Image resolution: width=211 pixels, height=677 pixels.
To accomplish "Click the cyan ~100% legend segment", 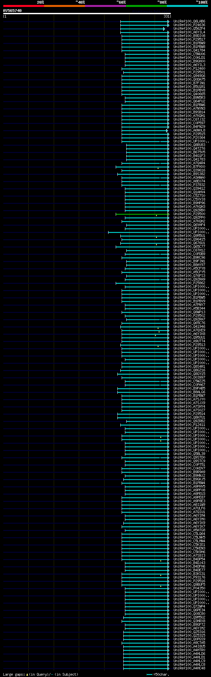I will click(187, 6).
